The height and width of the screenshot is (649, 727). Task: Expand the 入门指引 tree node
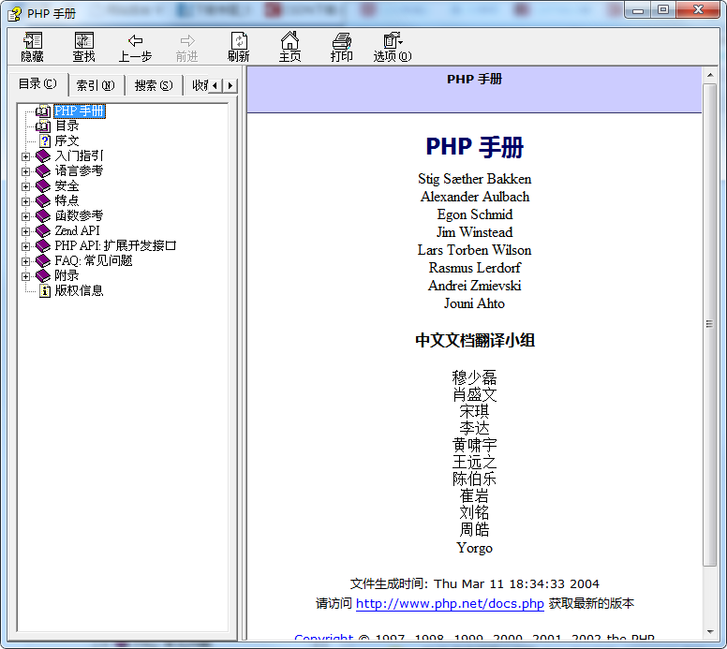[26, 156]
